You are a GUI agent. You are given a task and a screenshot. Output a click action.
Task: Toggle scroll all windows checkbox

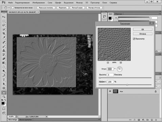[13, 8]
